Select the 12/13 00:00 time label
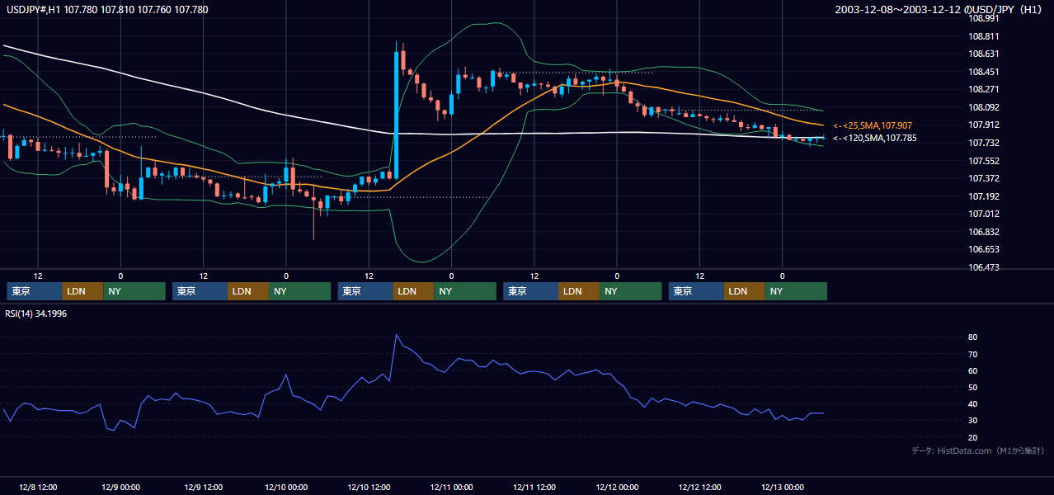The height and width of the screenshot is (495, 1054). pos(782,487)
